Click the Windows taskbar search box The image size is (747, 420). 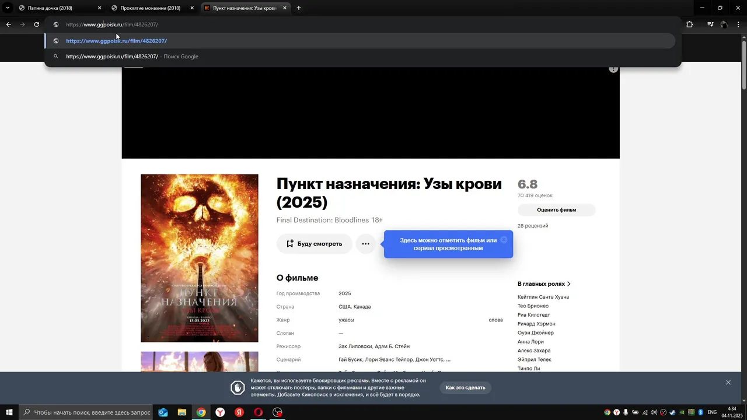tap(86, 412)
